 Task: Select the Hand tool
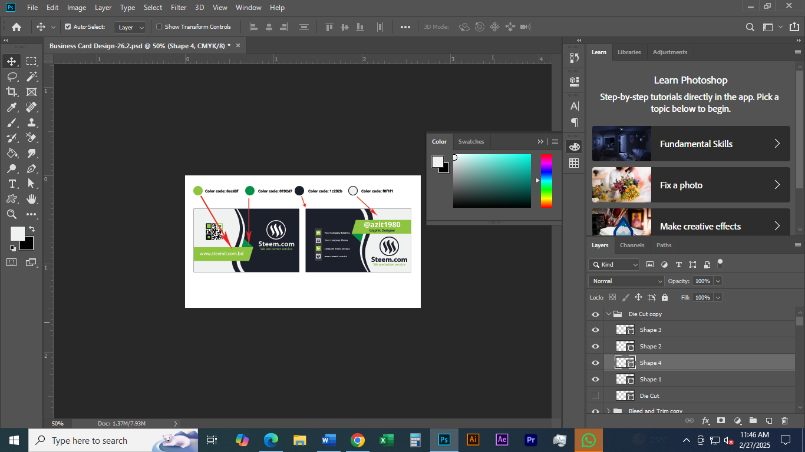pos(31,199)
